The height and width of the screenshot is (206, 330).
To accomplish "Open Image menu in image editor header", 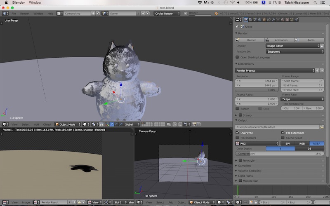I will 26,202.
